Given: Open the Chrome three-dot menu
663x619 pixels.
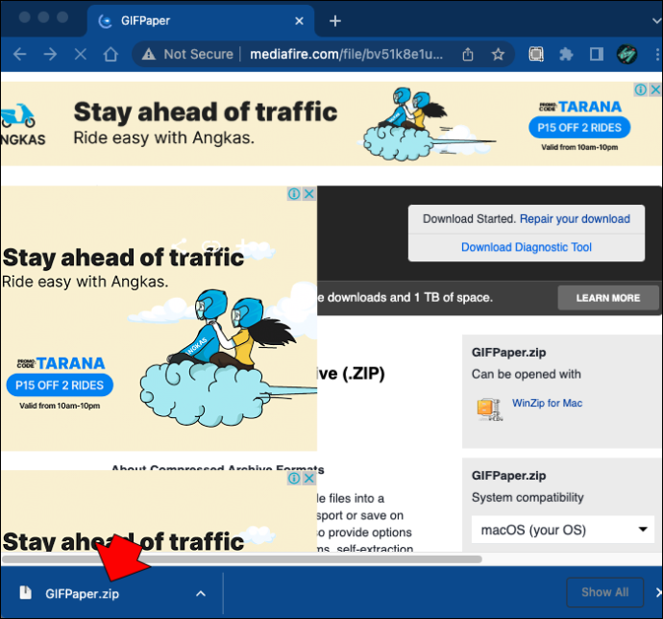Looking at the screenshot, I should tap(656, 54).
